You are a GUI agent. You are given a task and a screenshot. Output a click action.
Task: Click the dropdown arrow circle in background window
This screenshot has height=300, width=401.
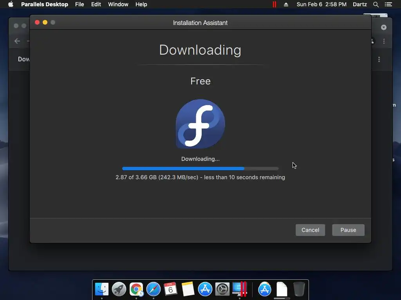pyautogui.click(x=384, y=27)
